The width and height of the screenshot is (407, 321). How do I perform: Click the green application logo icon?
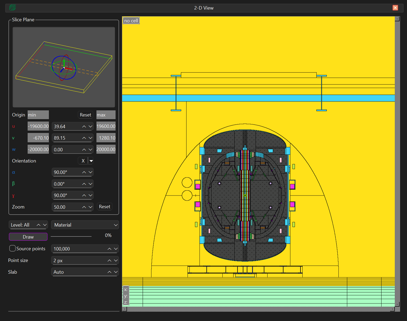click(12, 7)
